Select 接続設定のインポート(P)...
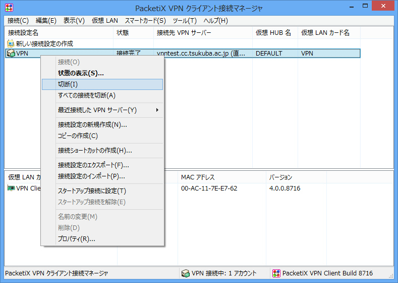 tap(102, 176)
